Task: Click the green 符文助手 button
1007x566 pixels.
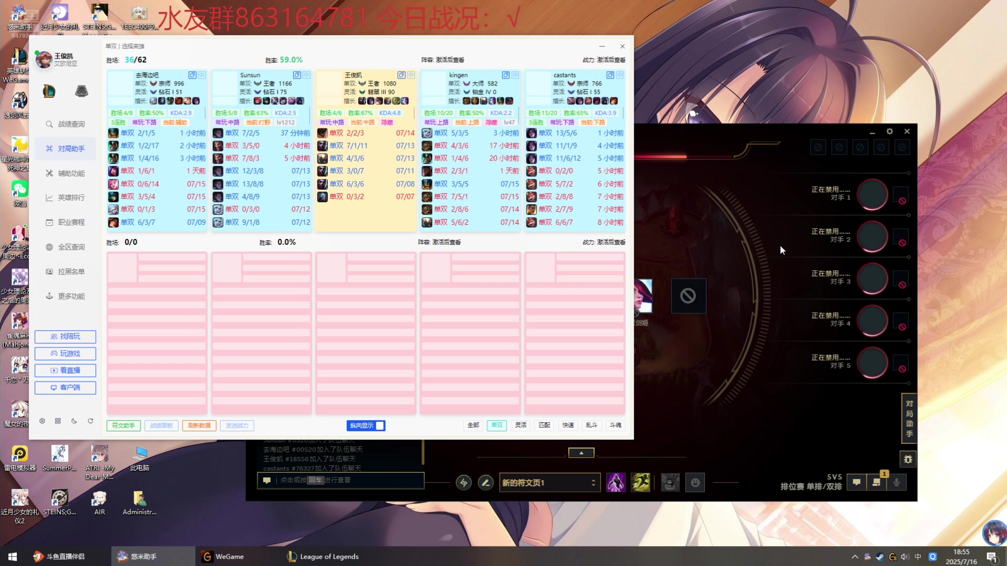Action: [124, 426]
